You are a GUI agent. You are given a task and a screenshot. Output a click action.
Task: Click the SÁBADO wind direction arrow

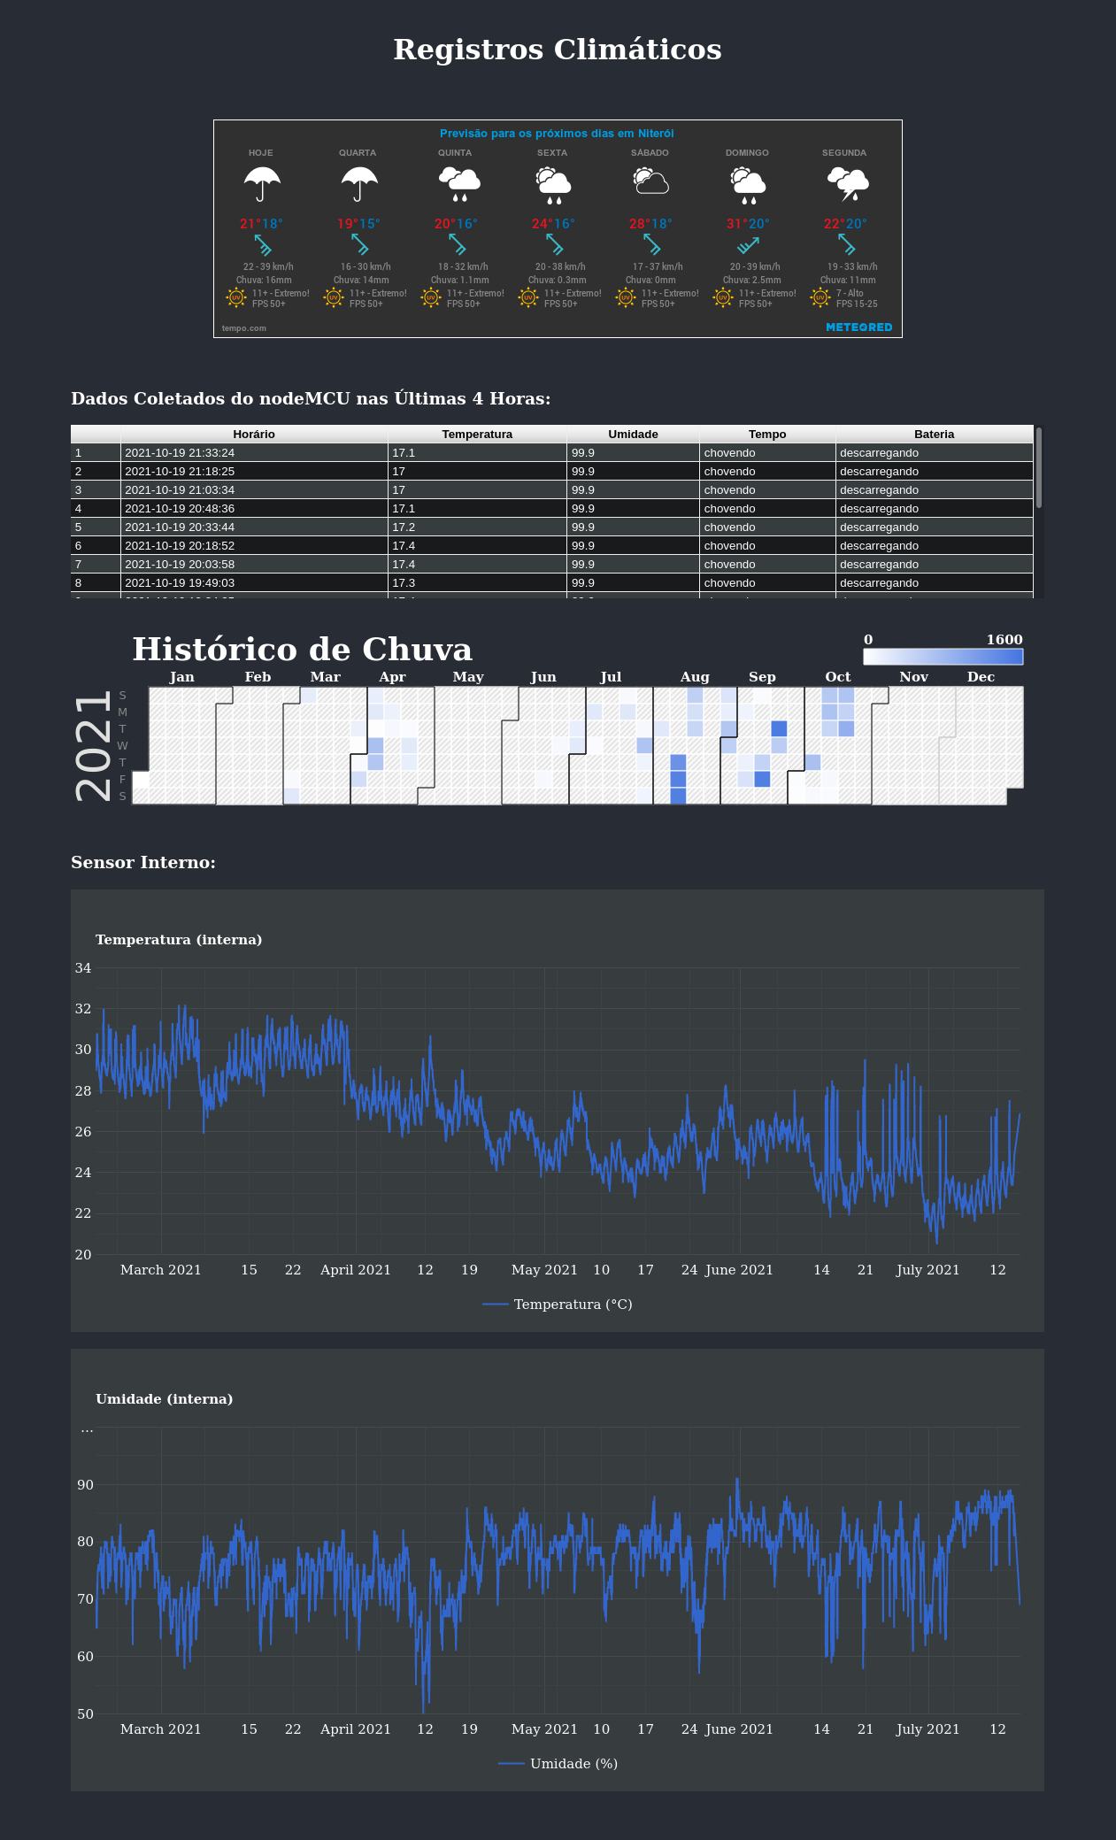[651, 244]
